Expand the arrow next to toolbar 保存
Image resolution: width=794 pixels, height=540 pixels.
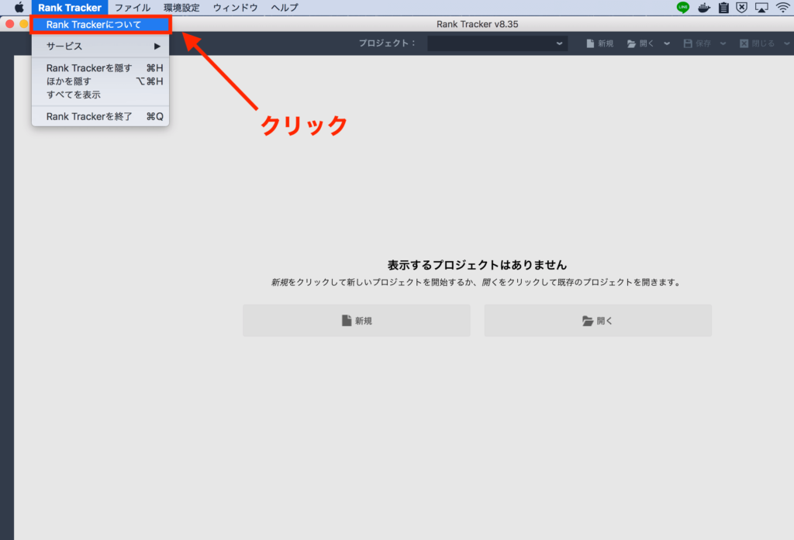723,43
